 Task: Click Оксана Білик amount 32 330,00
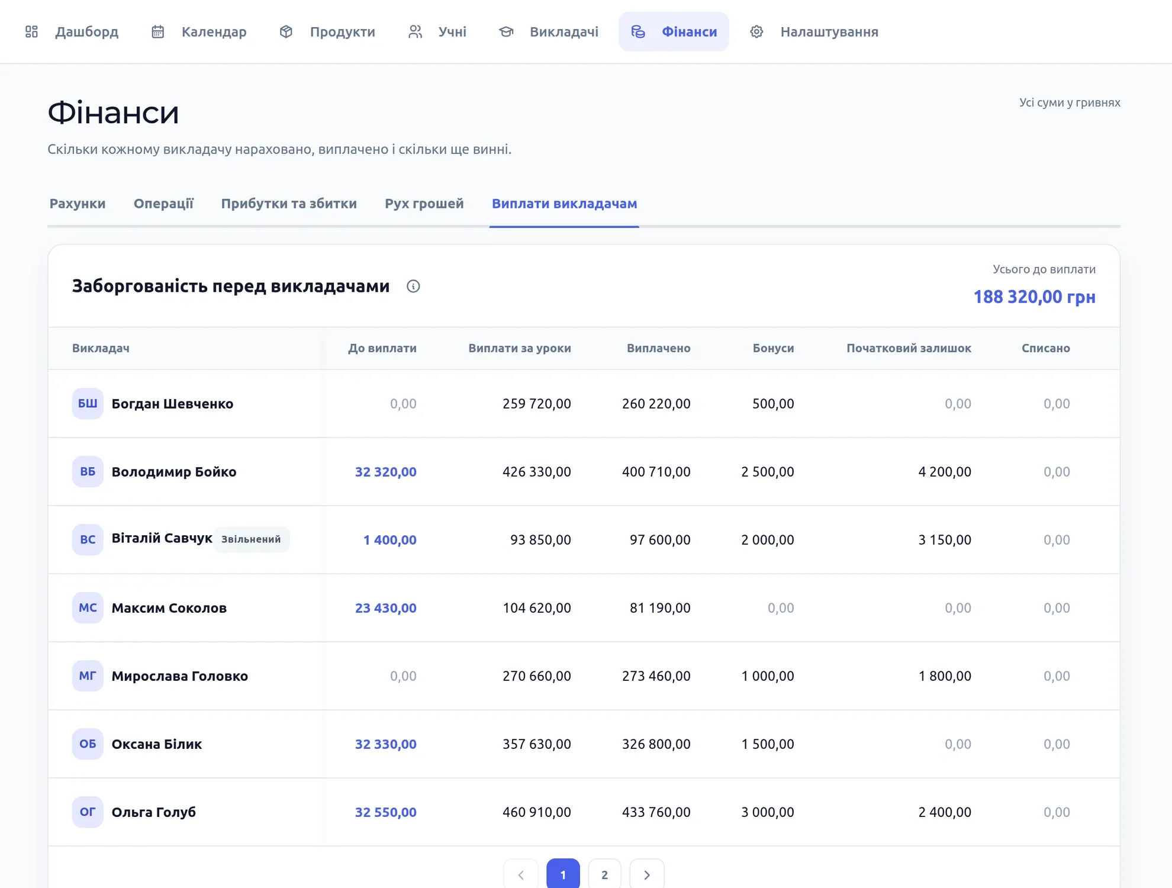click(385, 744)
